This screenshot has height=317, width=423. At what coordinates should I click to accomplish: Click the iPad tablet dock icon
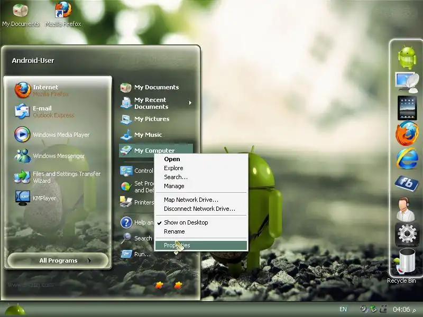(407, 108)
